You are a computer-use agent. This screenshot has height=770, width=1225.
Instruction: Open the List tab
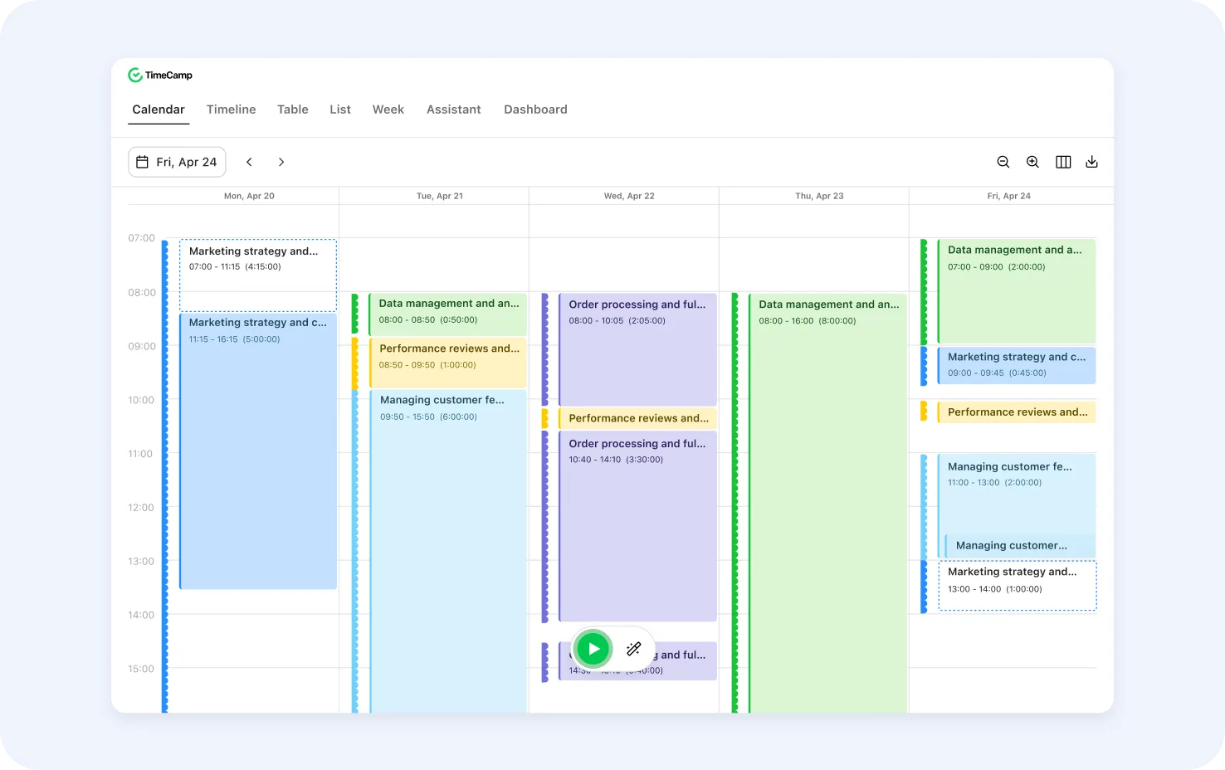340,110
